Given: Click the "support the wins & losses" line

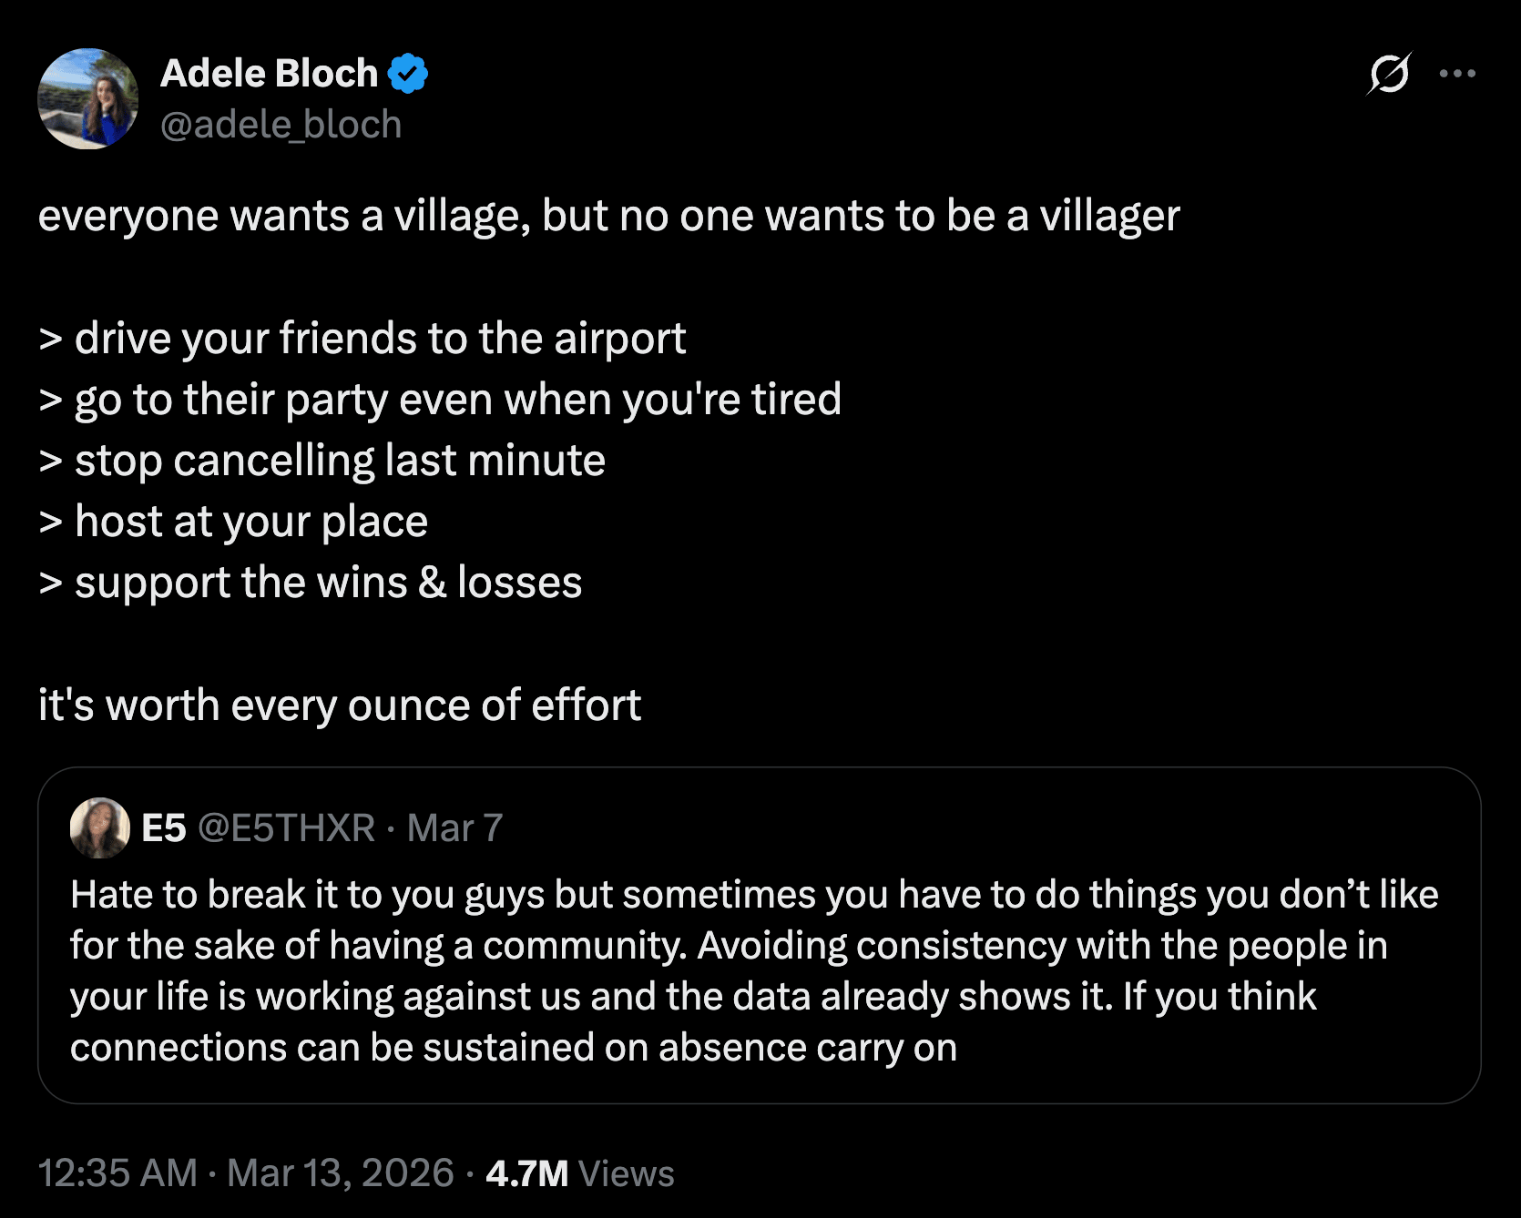Looking at the screenshot, I should [x=328, y=583].
